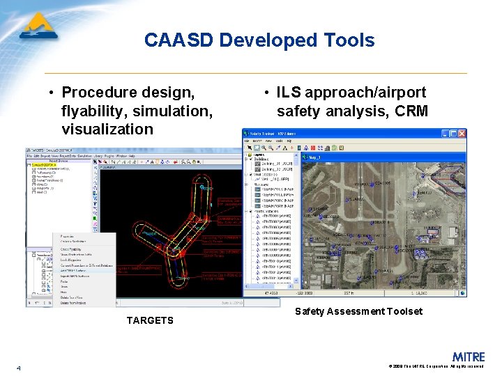Image resolution: width=502 pixels, height=376 pixels.
Task: Click the green square icon in TARGETS side toolbar
Action: point(95,219)
